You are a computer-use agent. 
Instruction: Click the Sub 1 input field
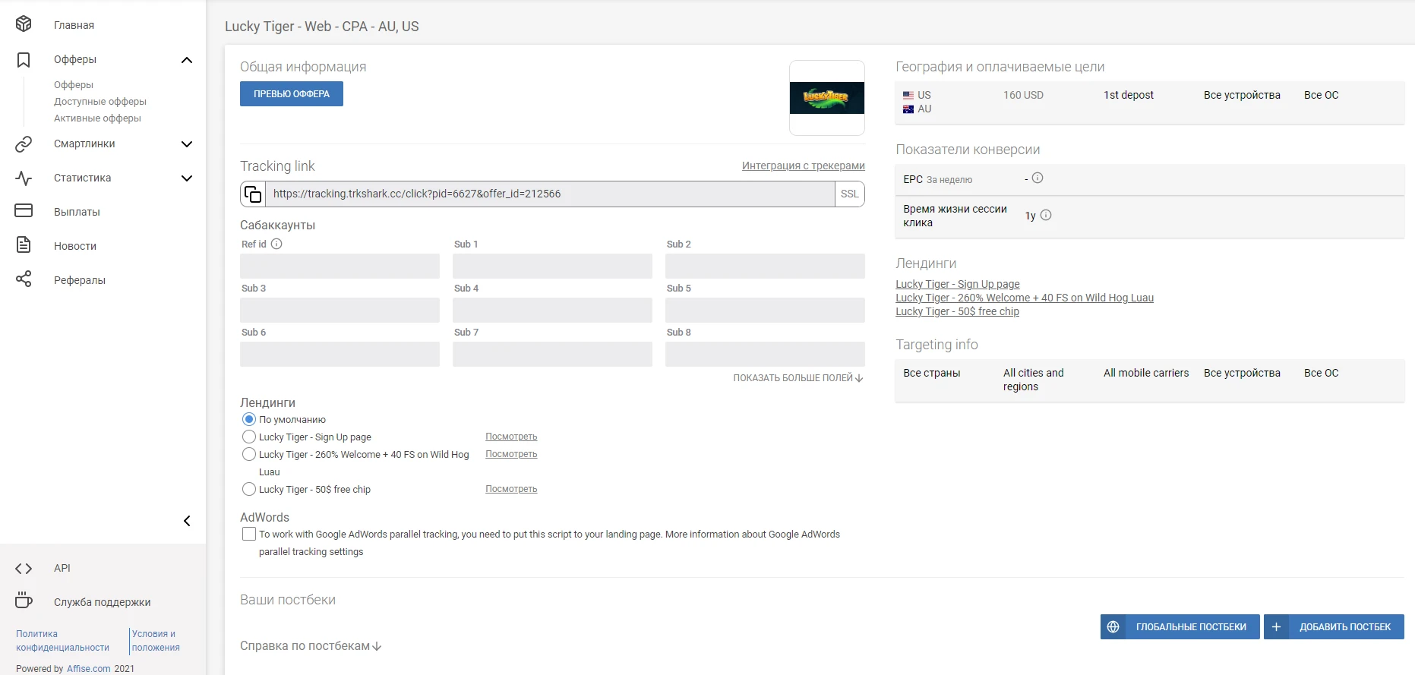pyautogui.click(x=552, y=266)
